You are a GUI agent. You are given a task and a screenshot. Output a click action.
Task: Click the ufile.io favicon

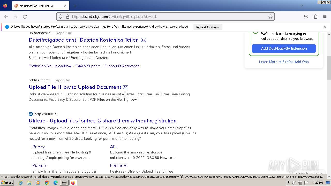[31, 114]
